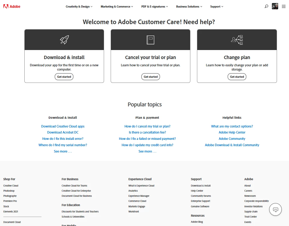
Task: Open Photoshop footer link
Action: coord(9,191)
